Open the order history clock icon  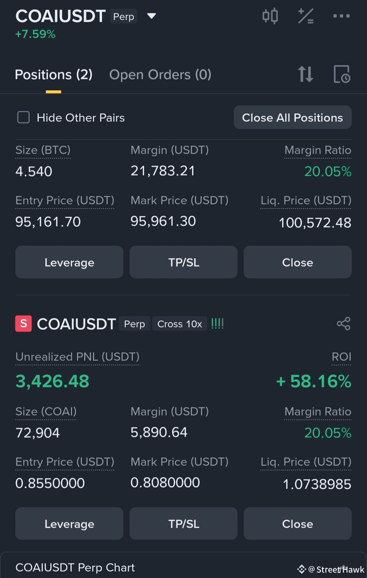point(342,74)
